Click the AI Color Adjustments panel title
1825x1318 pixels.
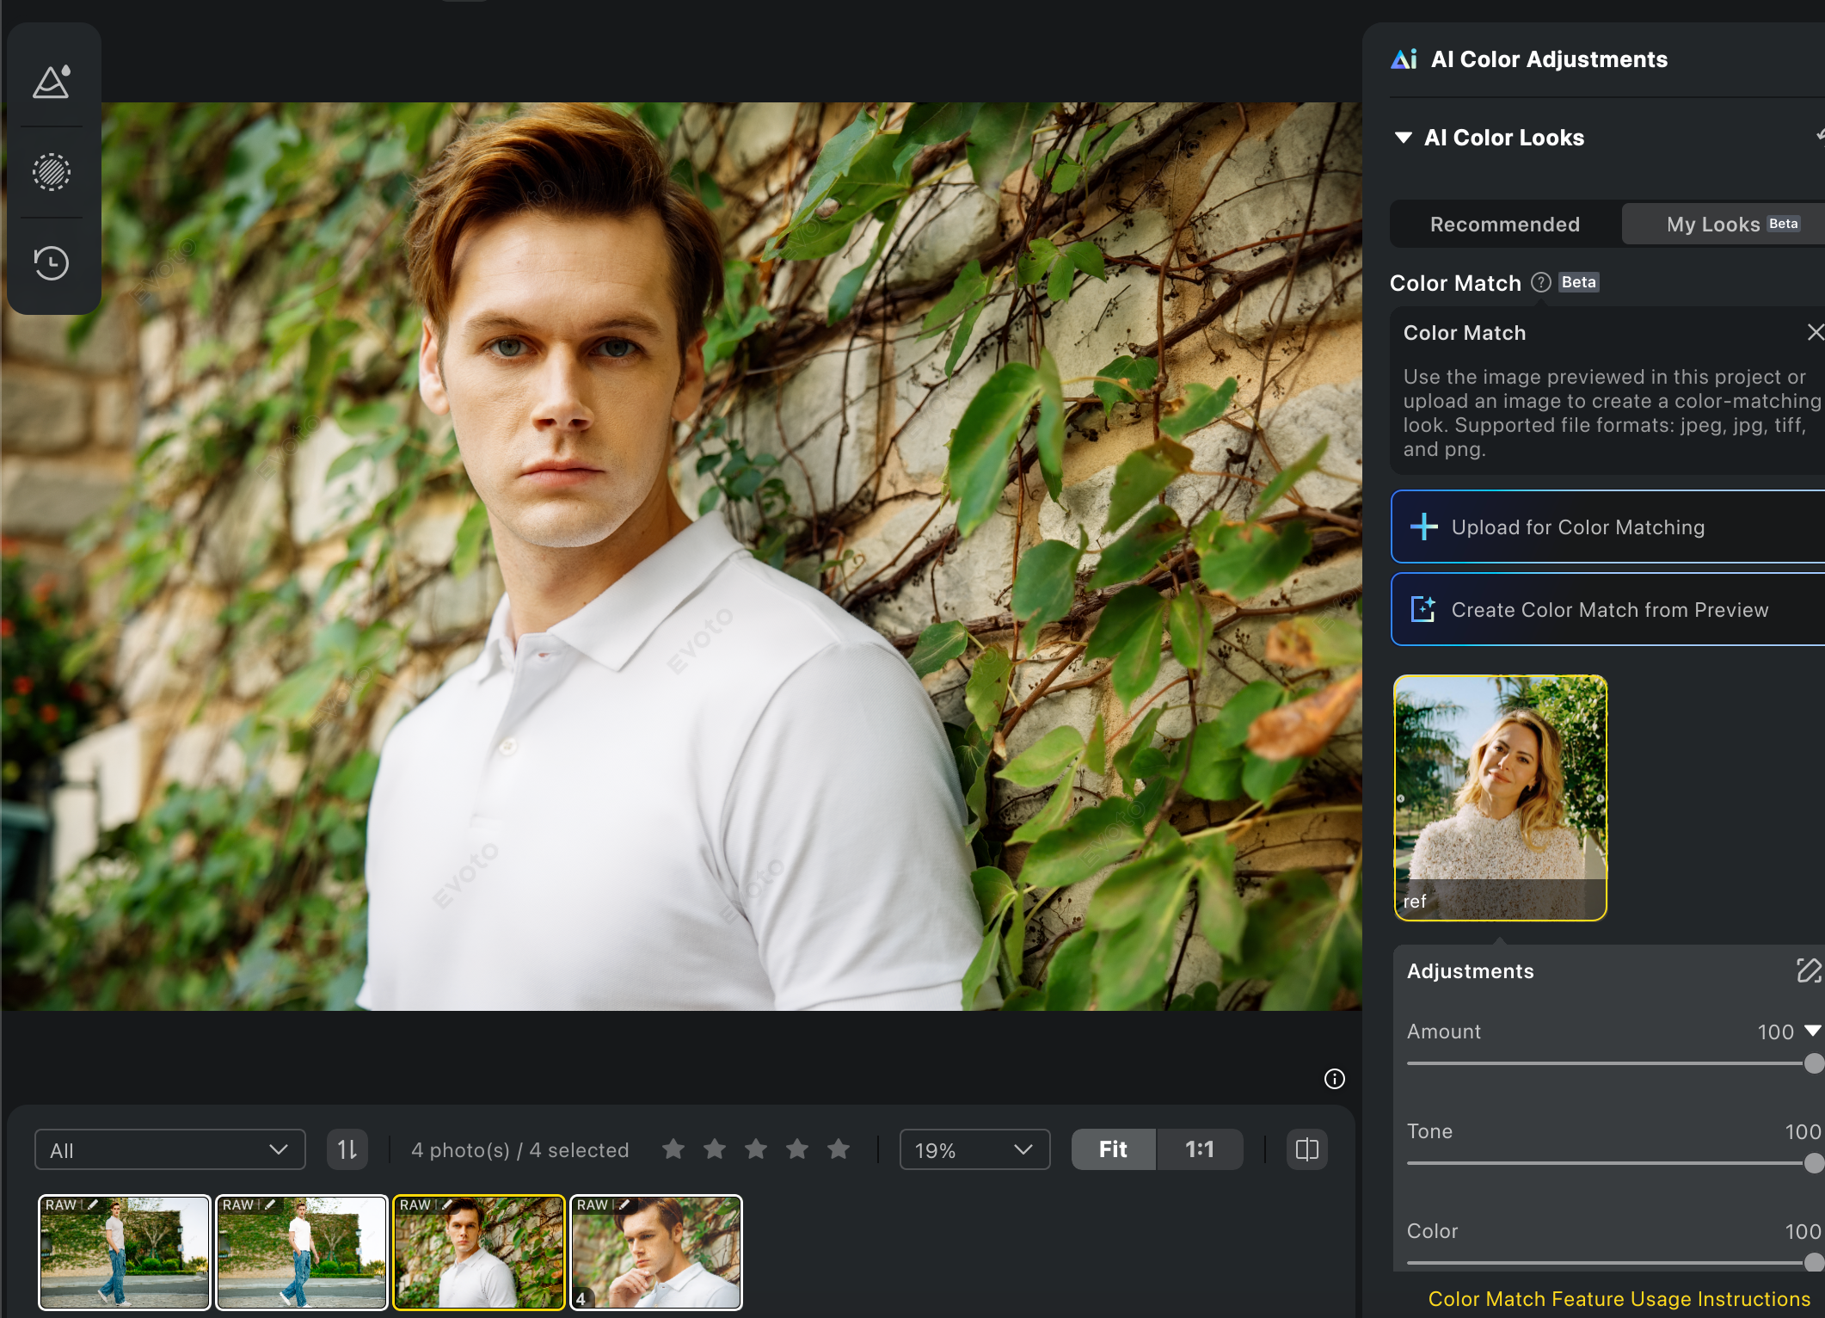1549,59
